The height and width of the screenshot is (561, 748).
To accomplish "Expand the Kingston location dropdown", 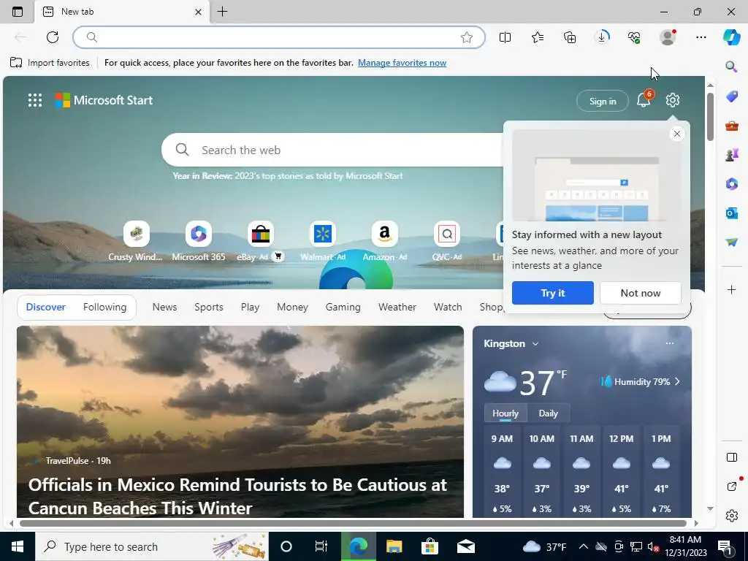I will click(x=535, y=343).
